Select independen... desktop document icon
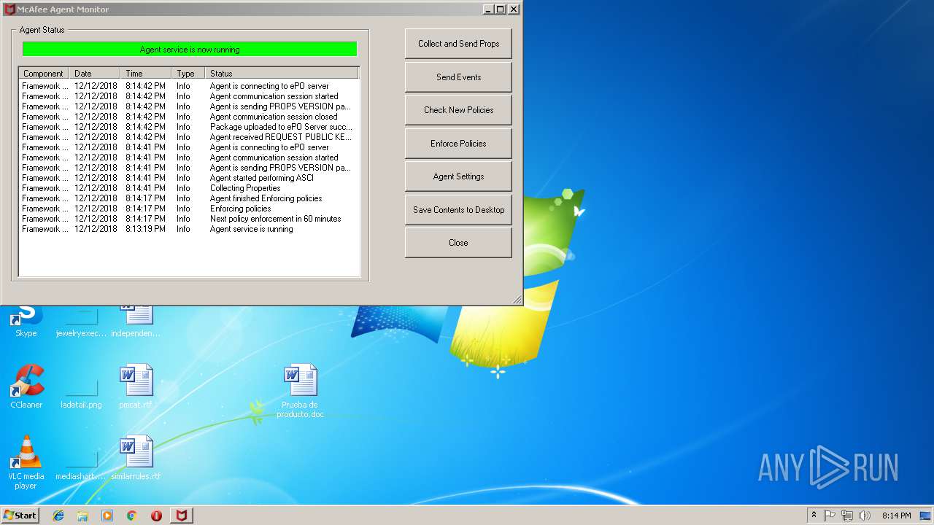 click(x=136, y=321)
